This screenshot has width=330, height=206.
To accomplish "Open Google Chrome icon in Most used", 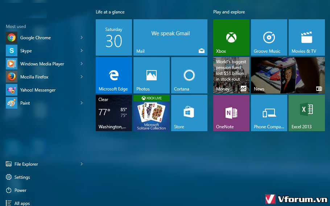I will pos(12,37).
